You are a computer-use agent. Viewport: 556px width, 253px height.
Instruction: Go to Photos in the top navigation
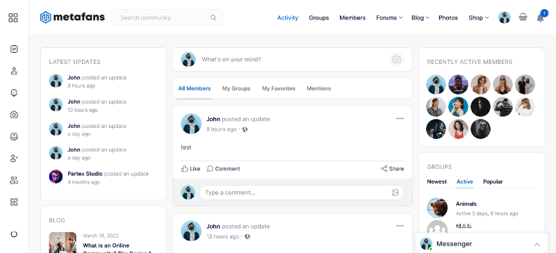click(448, 18)
